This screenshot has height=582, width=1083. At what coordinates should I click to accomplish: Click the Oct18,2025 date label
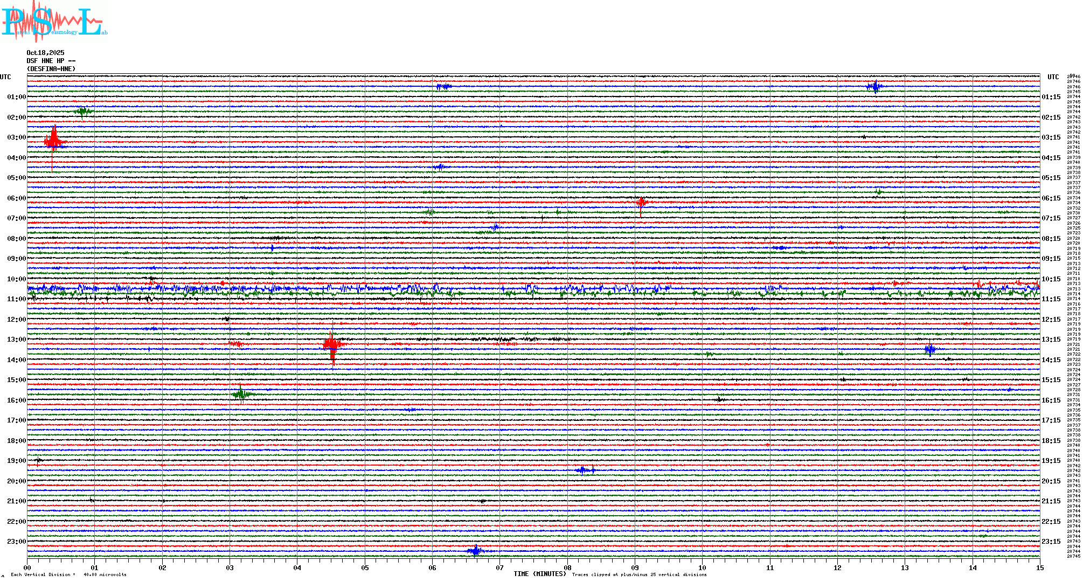(45, 53)
